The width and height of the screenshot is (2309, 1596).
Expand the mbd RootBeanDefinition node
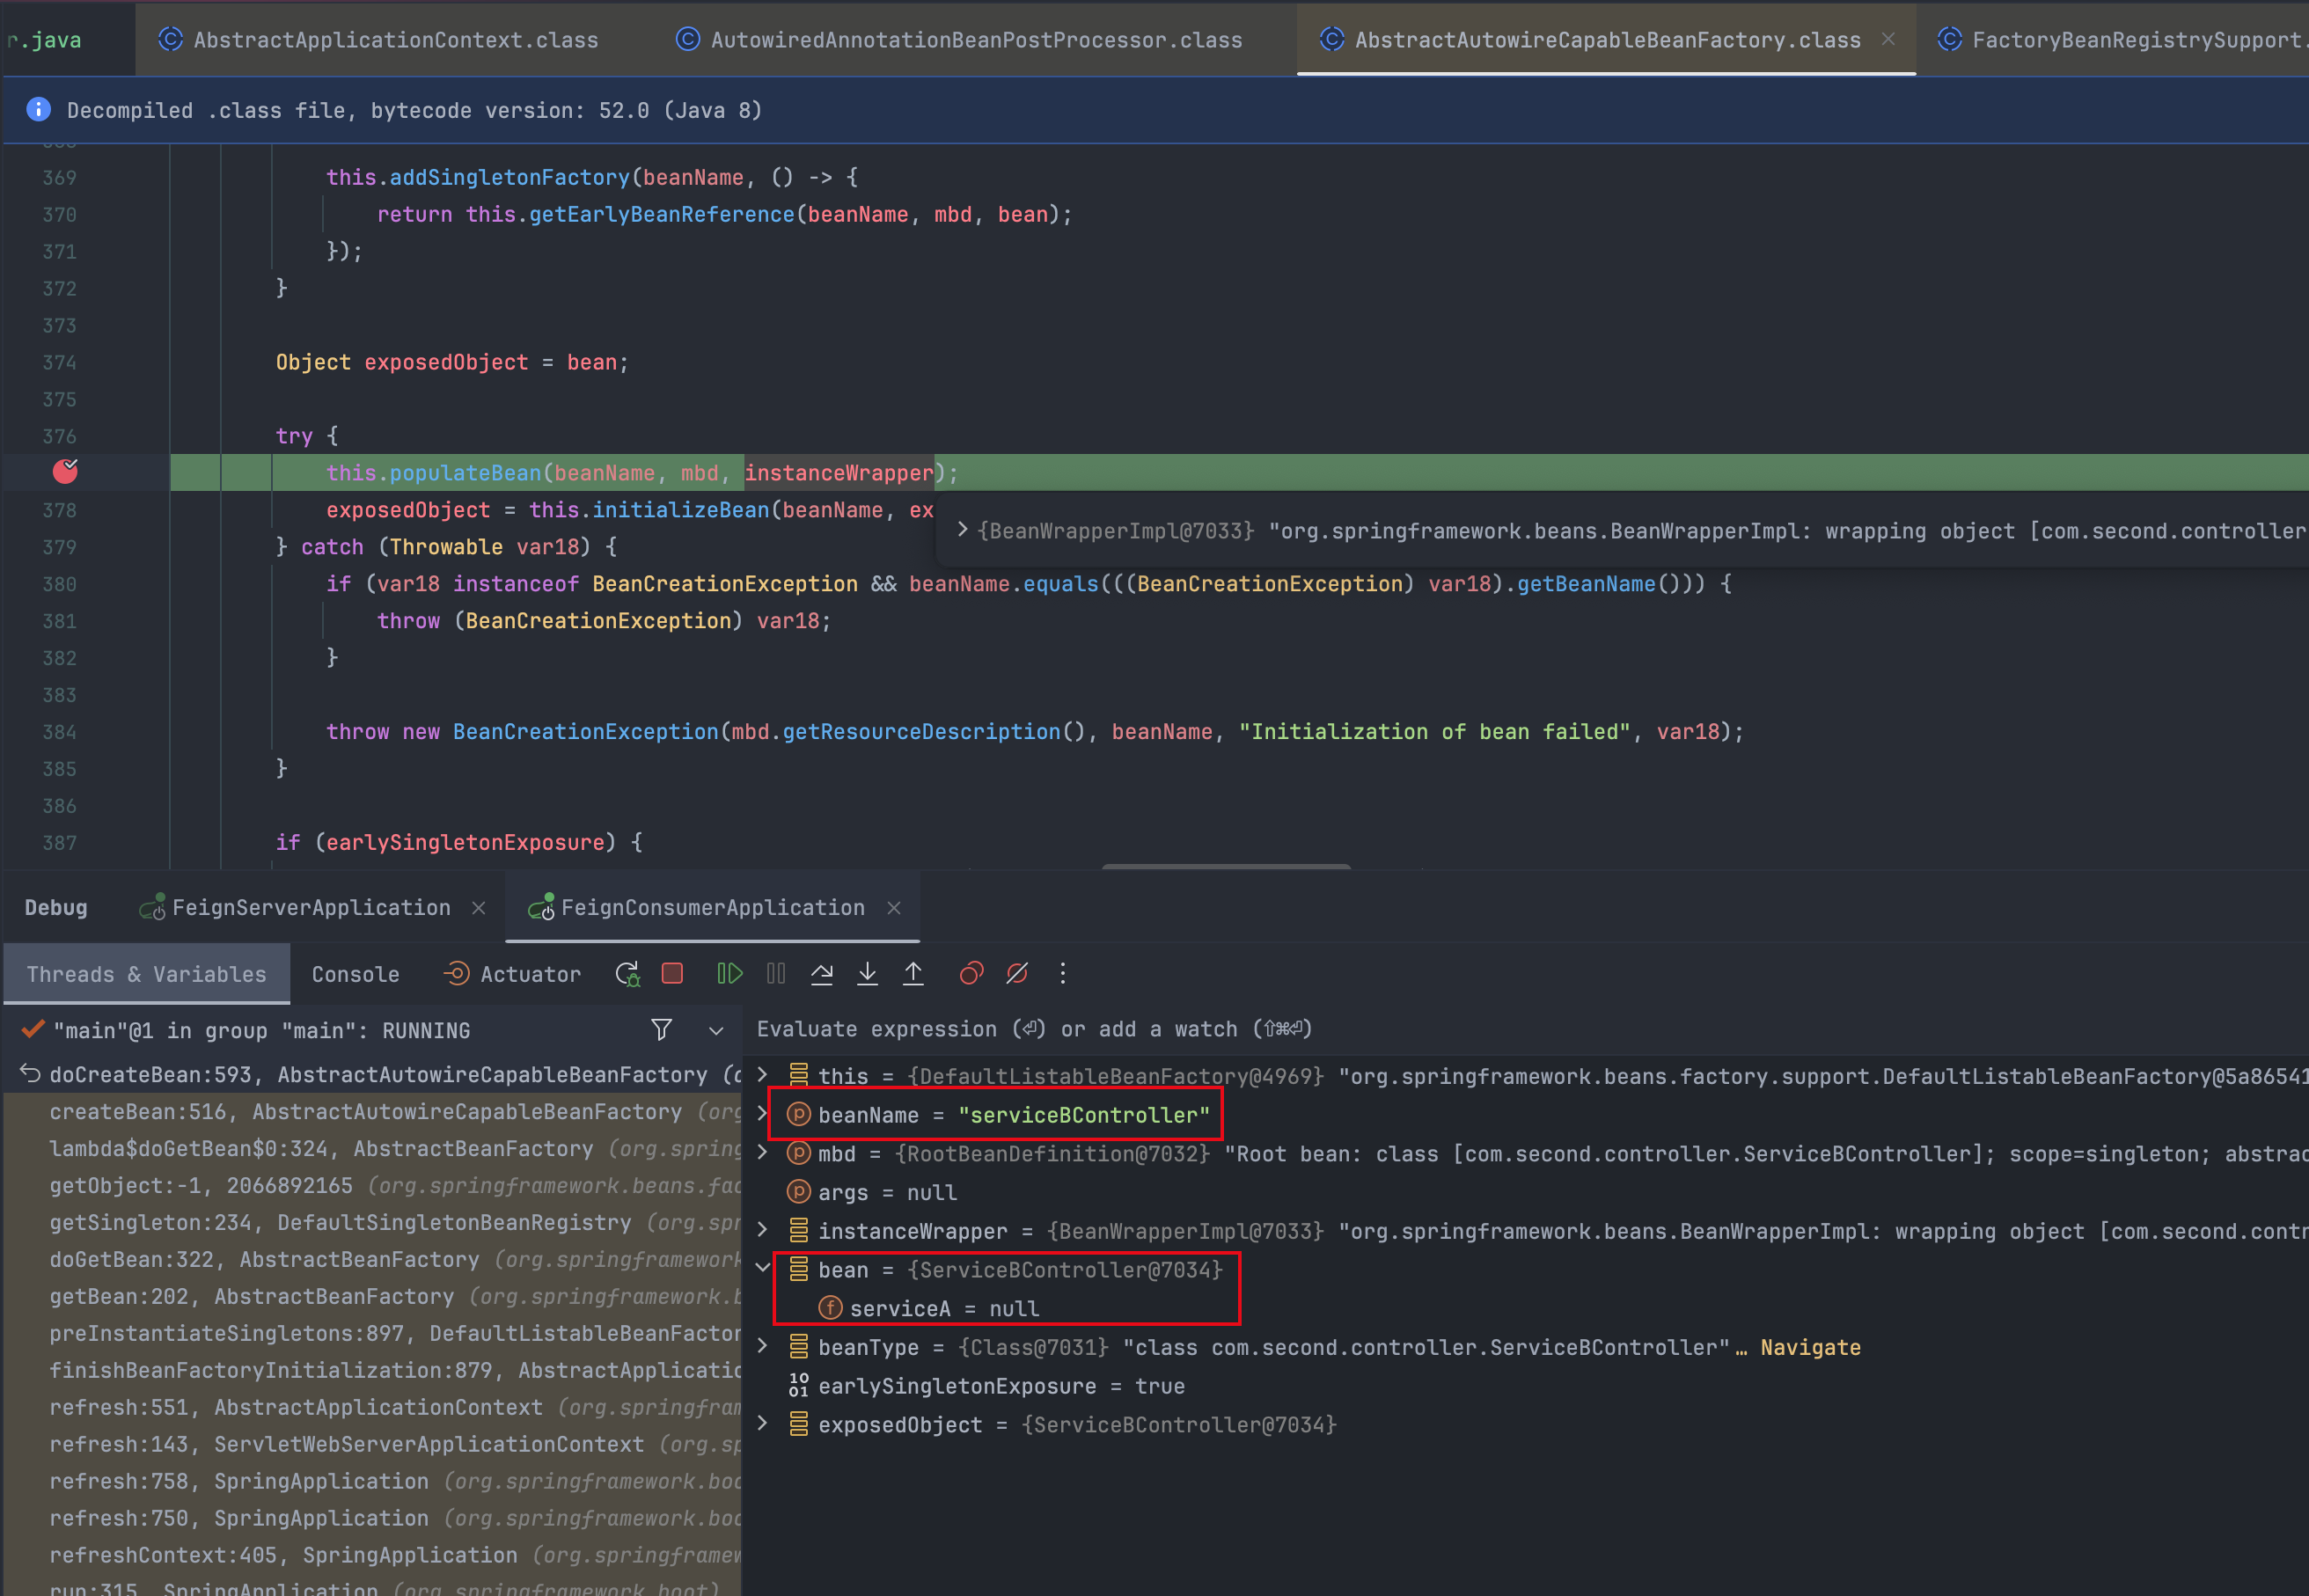[763, 1153]
